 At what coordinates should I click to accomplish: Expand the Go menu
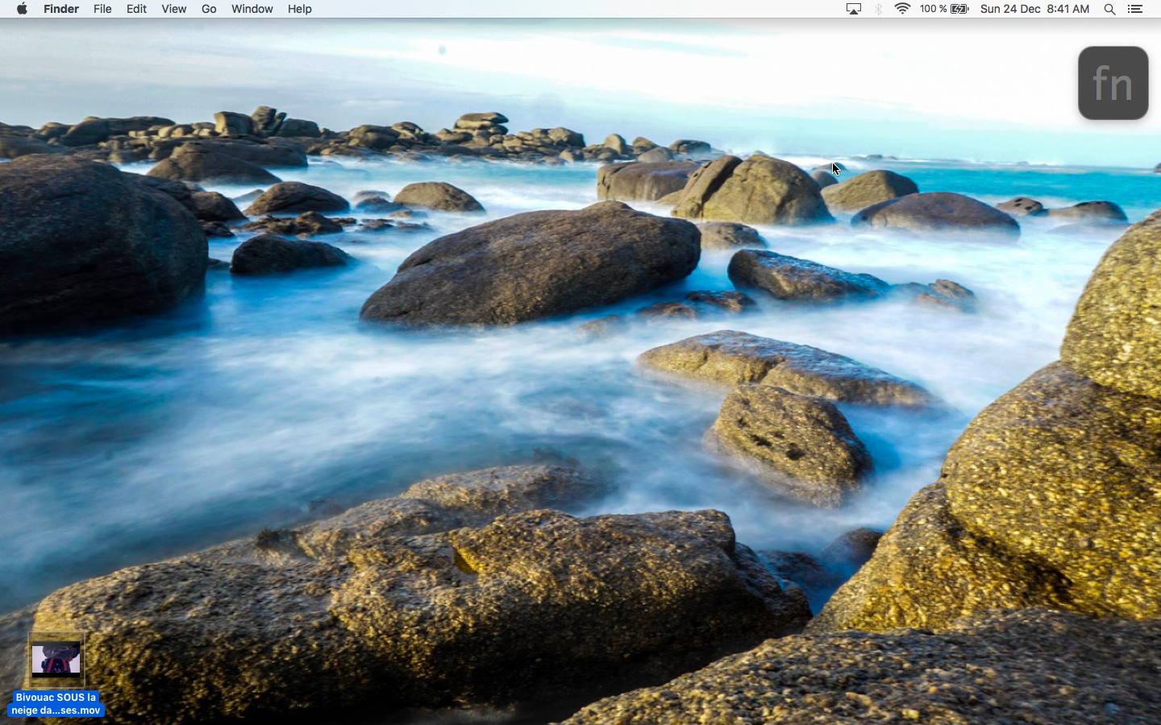click(x=209, y=9)
